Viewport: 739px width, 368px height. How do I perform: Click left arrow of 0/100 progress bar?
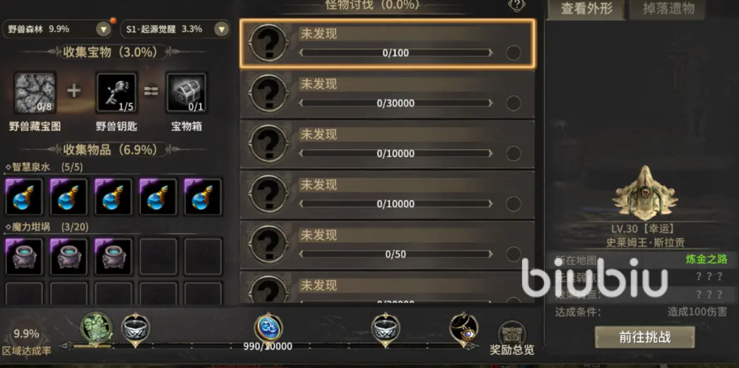click(301, 53)
